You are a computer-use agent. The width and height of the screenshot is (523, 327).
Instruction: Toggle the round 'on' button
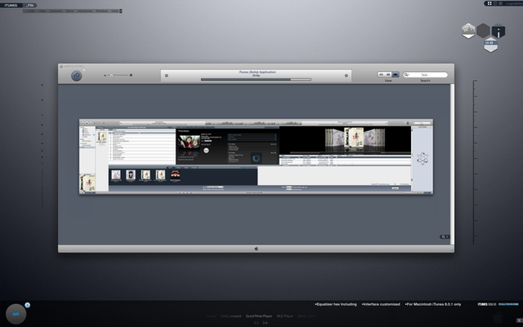point(16,314)
